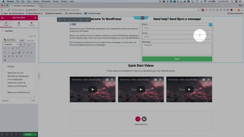The height and width of the screenshot is (137, 244).
Task: Toggle italic in panel editor toolbar
Action: tap(25, 45)
